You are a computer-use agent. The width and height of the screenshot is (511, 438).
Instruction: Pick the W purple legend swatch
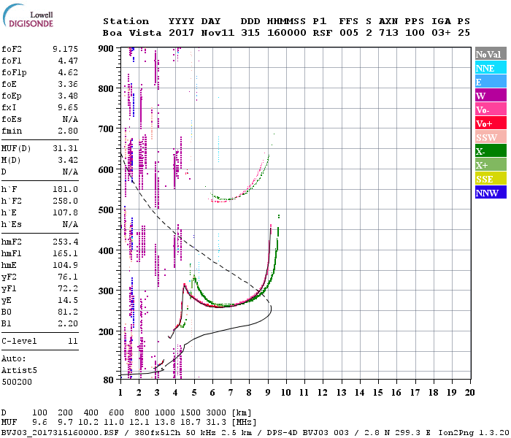point(489,96)
